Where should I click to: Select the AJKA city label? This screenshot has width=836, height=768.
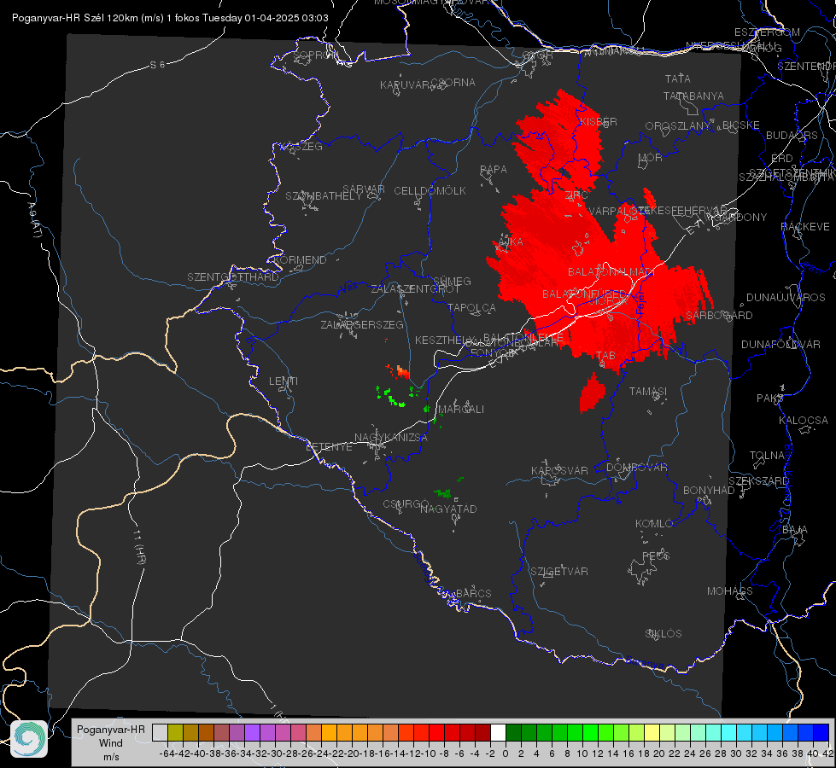point(511,242)
